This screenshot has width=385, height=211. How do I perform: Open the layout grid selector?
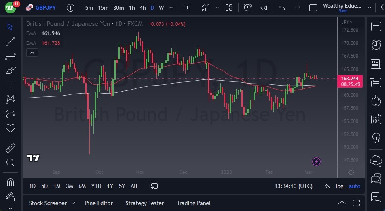point(229,8)
